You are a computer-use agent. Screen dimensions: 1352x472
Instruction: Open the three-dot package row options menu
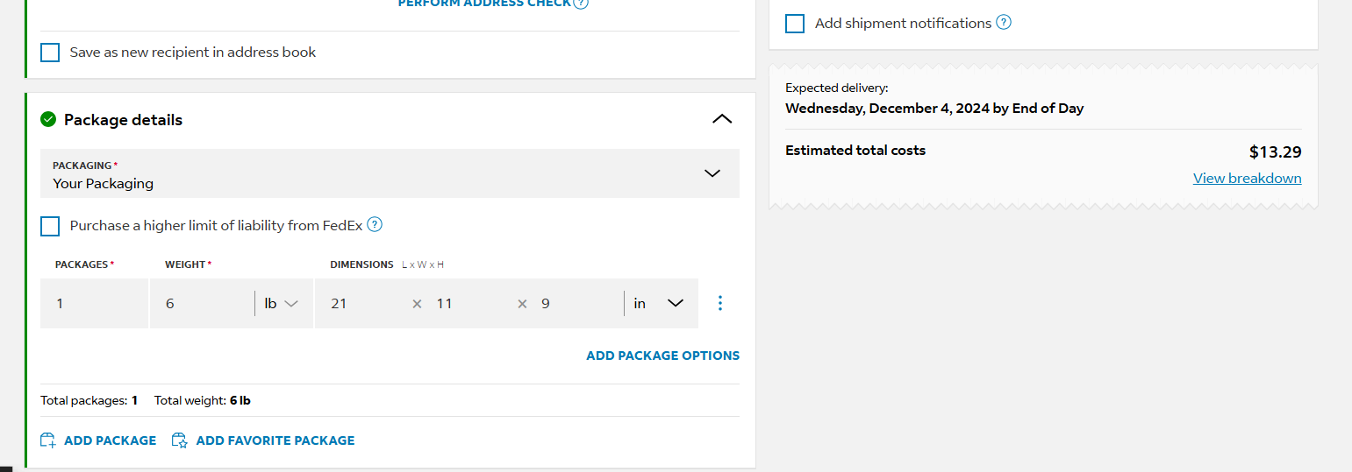(x=720, y=303)
